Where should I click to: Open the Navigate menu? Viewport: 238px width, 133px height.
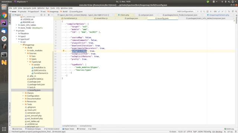27,8
